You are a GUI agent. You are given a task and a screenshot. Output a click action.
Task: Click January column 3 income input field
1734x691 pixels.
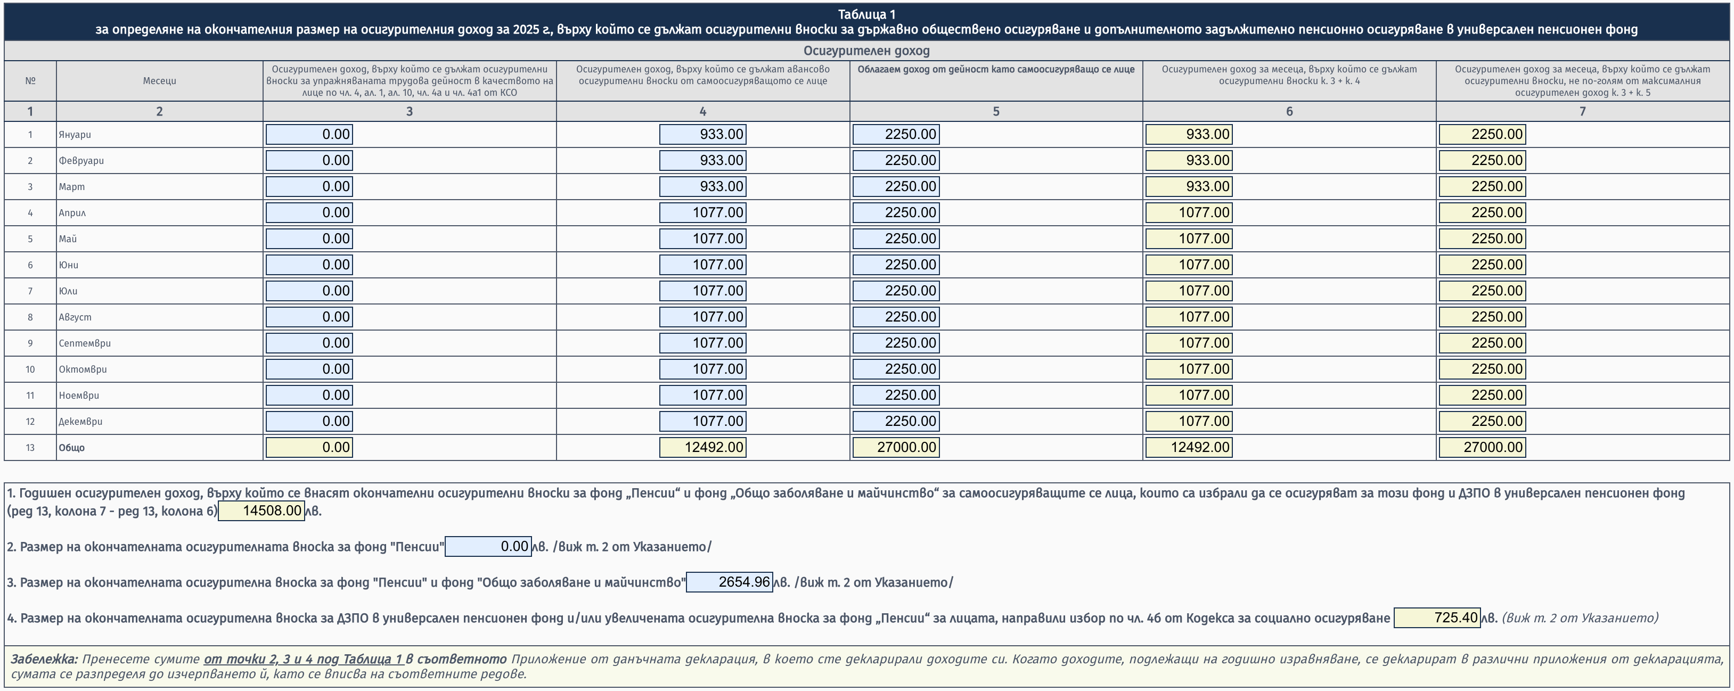pyautogui.click(x=309, y=135)
